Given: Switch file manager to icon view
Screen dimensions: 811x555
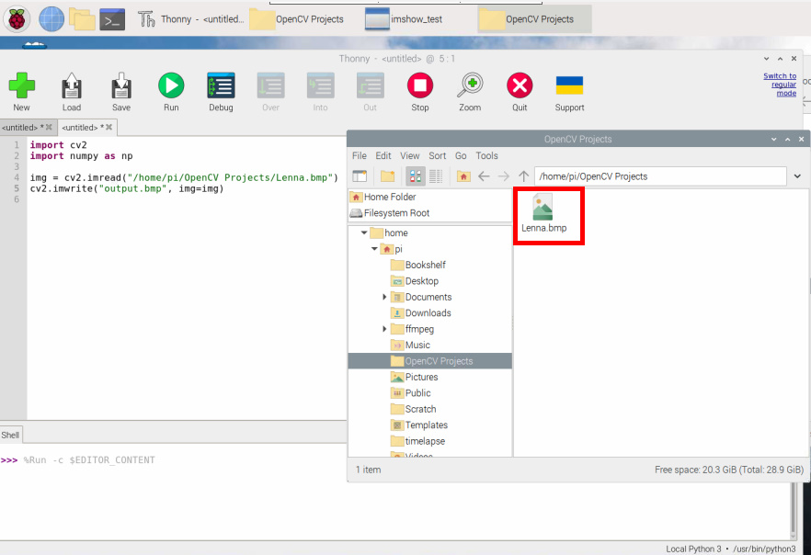Looking at the screenshot, I should (x=416, y=176).
